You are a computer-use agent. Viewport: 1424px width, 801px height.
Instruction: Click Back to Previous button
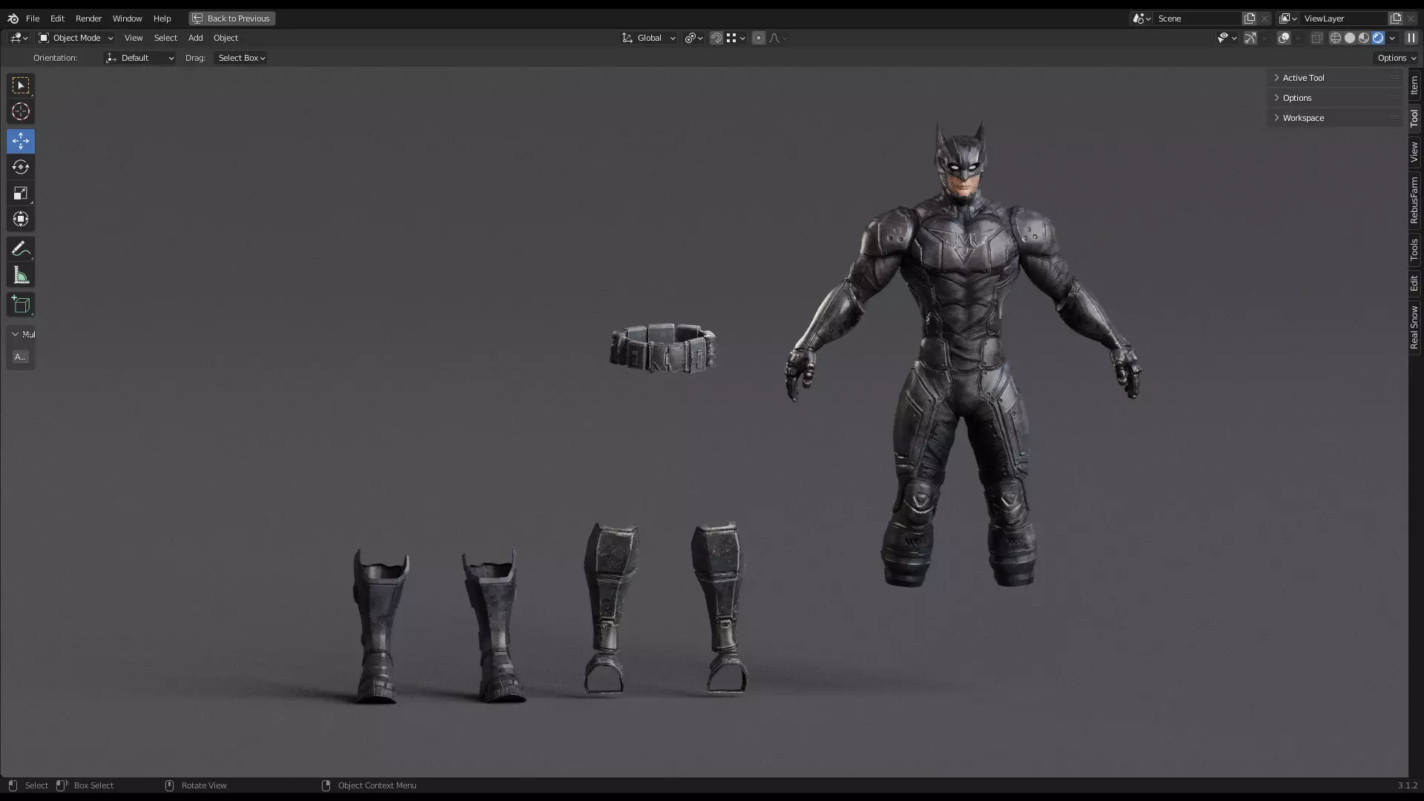[x=231, y=19]
